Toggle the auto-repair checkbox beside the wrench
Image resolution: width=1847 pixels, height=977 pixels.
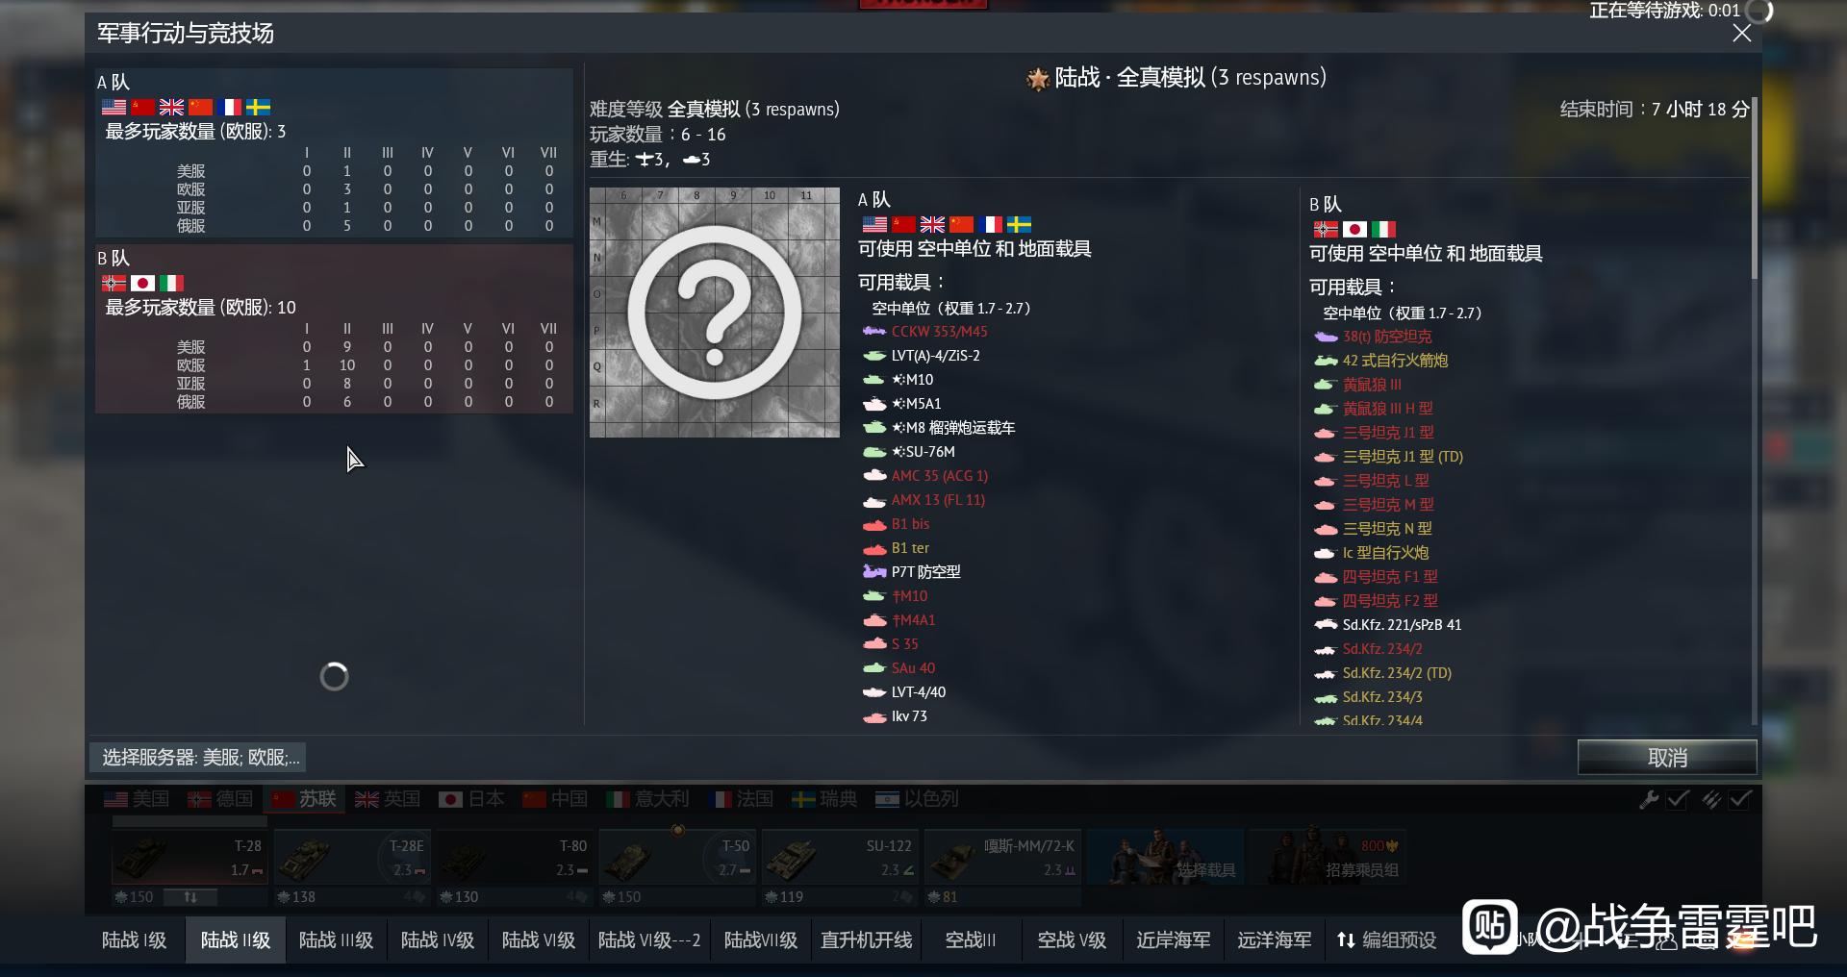(x=1678, y=799)
